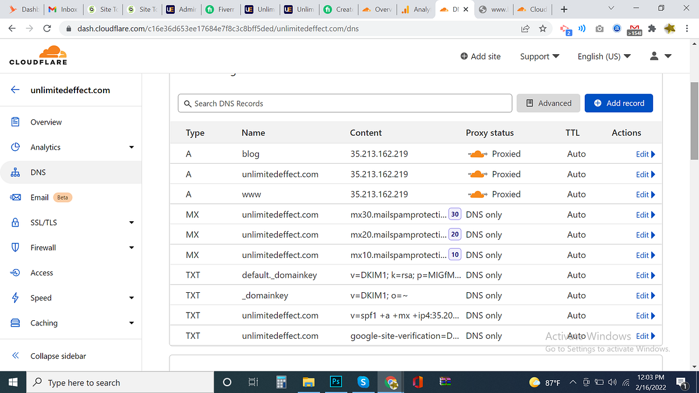Screen dimensions: 699x393
Task: Open the Firewall section
Action: click(44, 247)
